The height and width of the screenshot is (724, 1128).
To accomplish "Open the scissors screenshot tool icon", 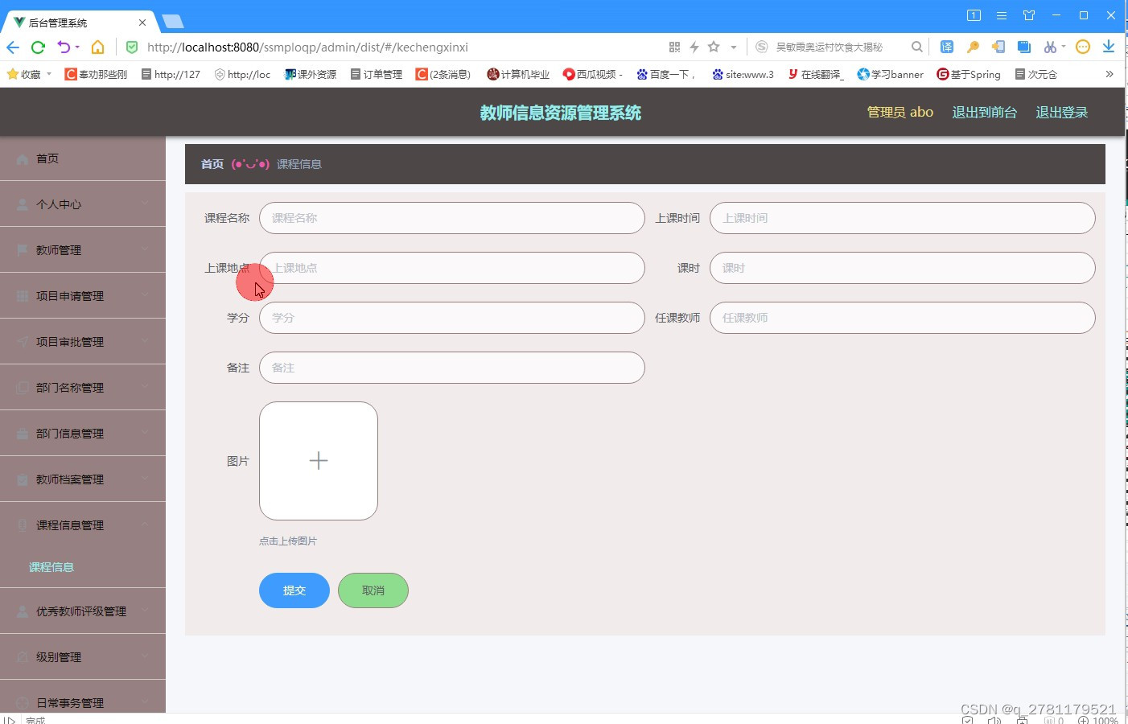I will pos(1050,47).
